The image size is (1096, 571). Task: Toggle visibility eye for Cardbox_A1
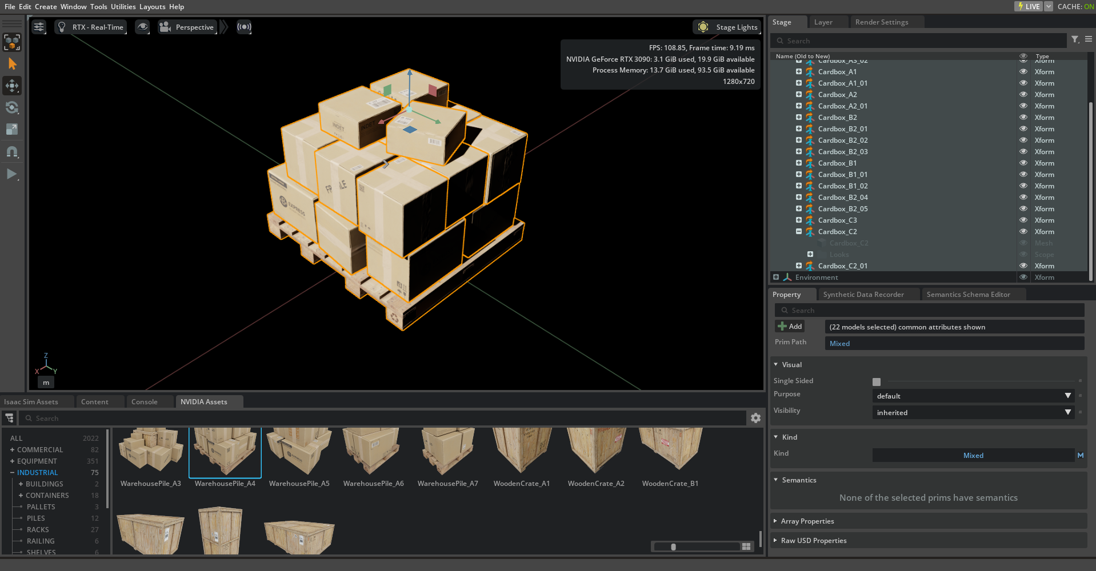[1023, 72]
